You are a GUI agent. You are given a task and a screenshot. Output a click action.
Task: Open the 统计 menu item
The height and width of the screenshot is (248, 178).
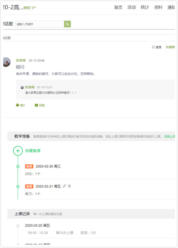[x=145, y=7]
